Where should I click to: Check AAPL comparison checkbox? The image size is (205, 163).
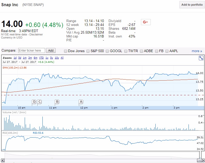167,51
